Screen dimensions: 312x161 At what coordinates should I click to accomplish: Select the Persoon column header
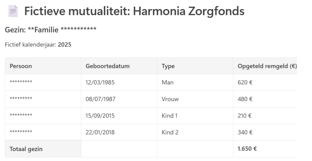click(43, 66)
